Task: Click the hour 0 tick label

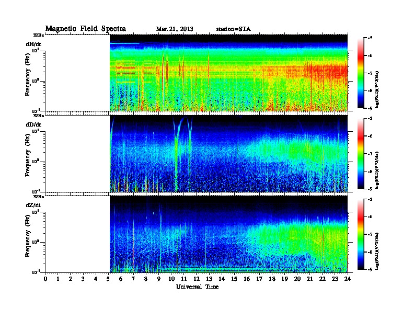Action: 45,279
